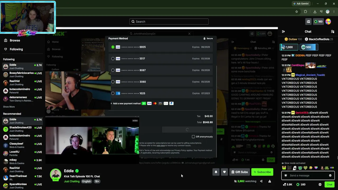Open the chat identity badge icon

tap(285, 175)
